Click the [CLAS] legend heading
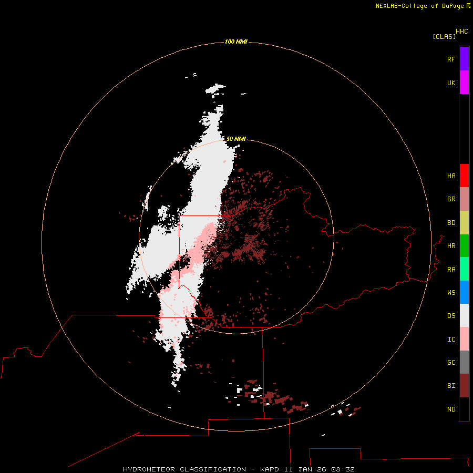 (x=444, y=37)
